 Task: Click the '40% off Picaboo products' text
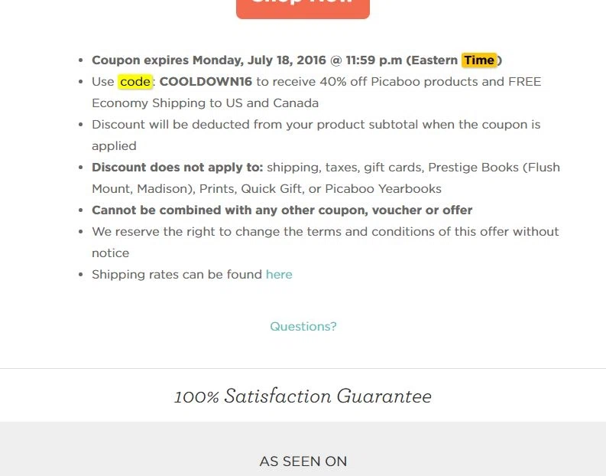398,82
